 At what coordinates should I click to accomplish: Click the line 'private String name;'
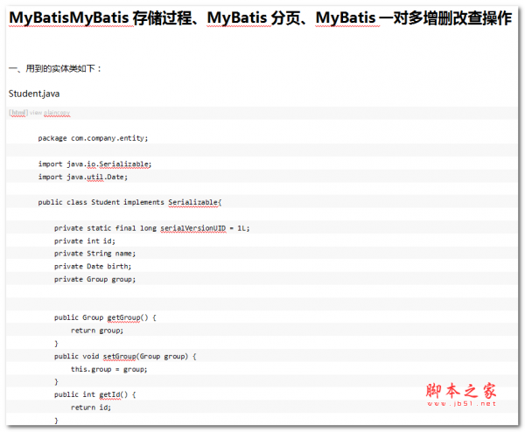(x=95, y=254)
